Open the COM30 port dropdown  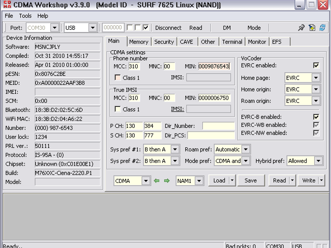tap(55, 28)
